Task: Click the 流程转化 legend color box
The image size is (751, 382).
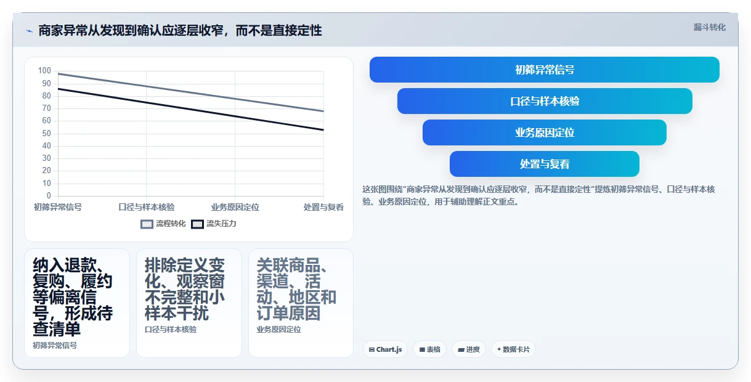Action: [x=147, y=224]
